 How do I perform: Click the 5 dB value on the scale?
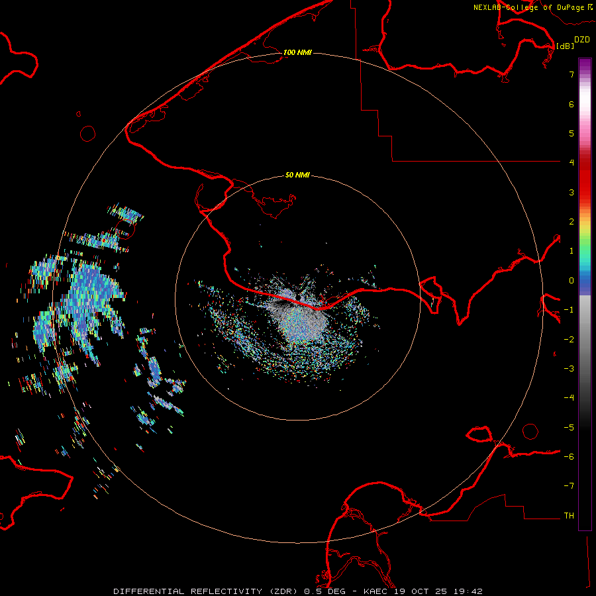pos(571,133)
